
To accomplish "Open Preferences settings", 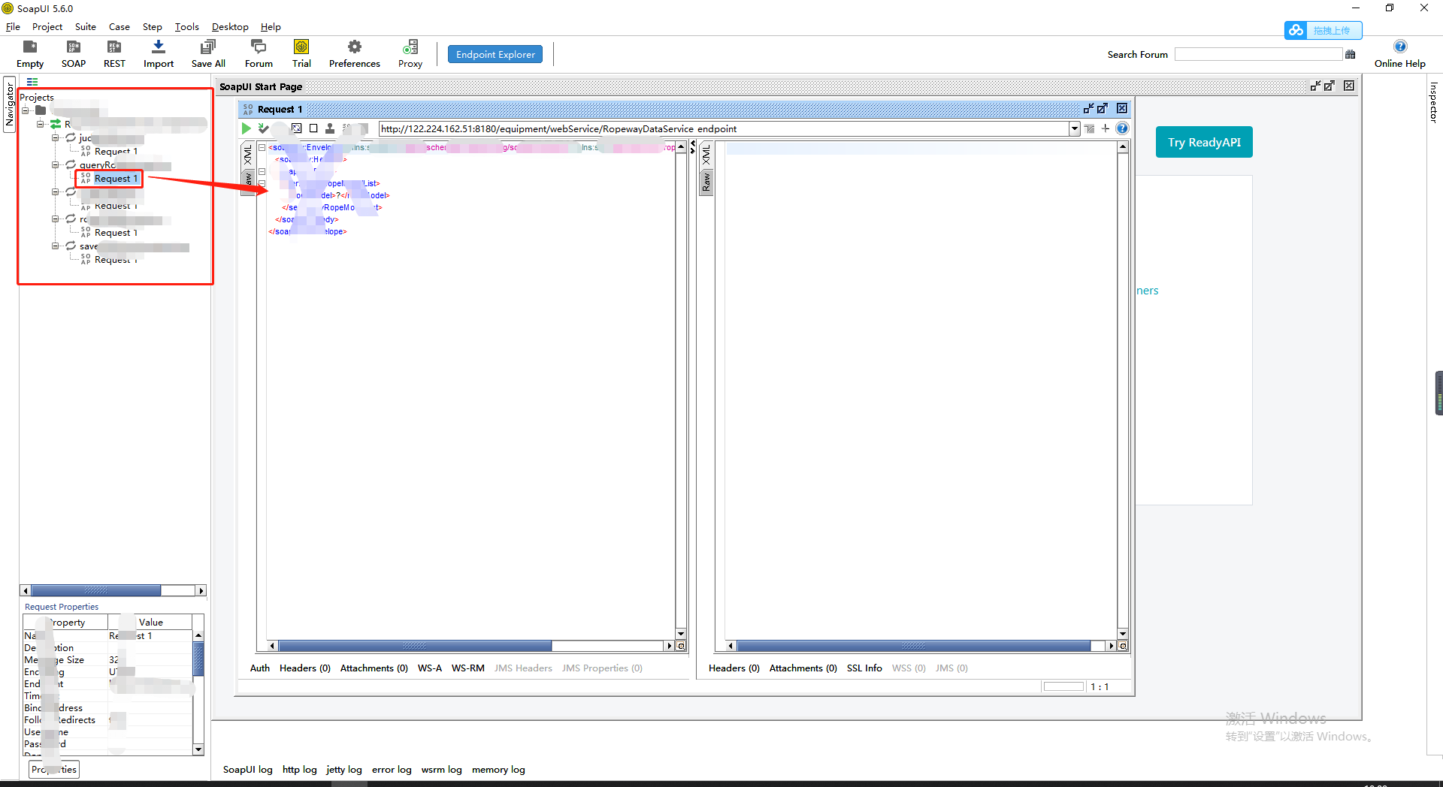I will [355, 53].
